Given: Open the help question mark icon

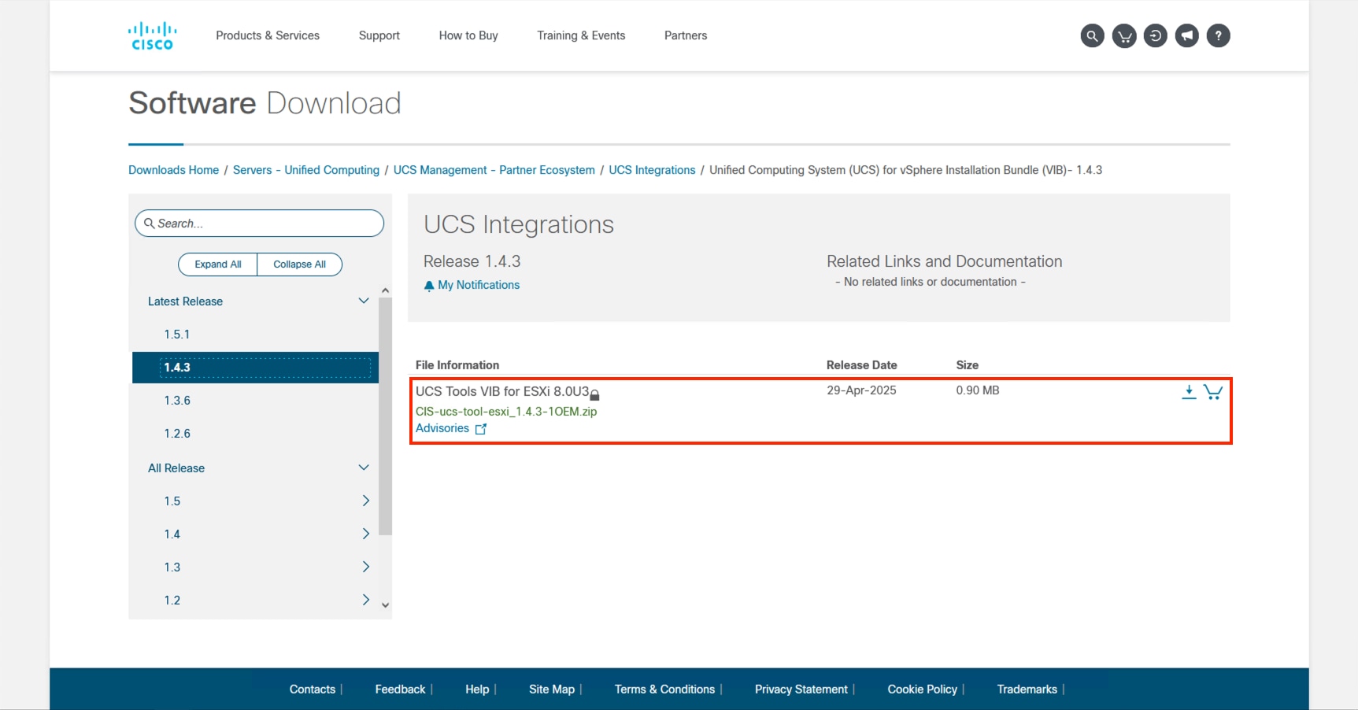Looking at the screenshot, I should [x=1218, y=35].
